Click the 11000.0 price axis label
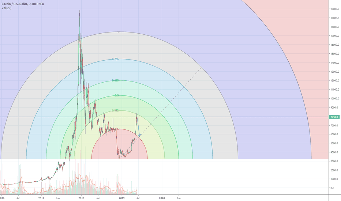The image size is (341, 201). pos(335,90)
